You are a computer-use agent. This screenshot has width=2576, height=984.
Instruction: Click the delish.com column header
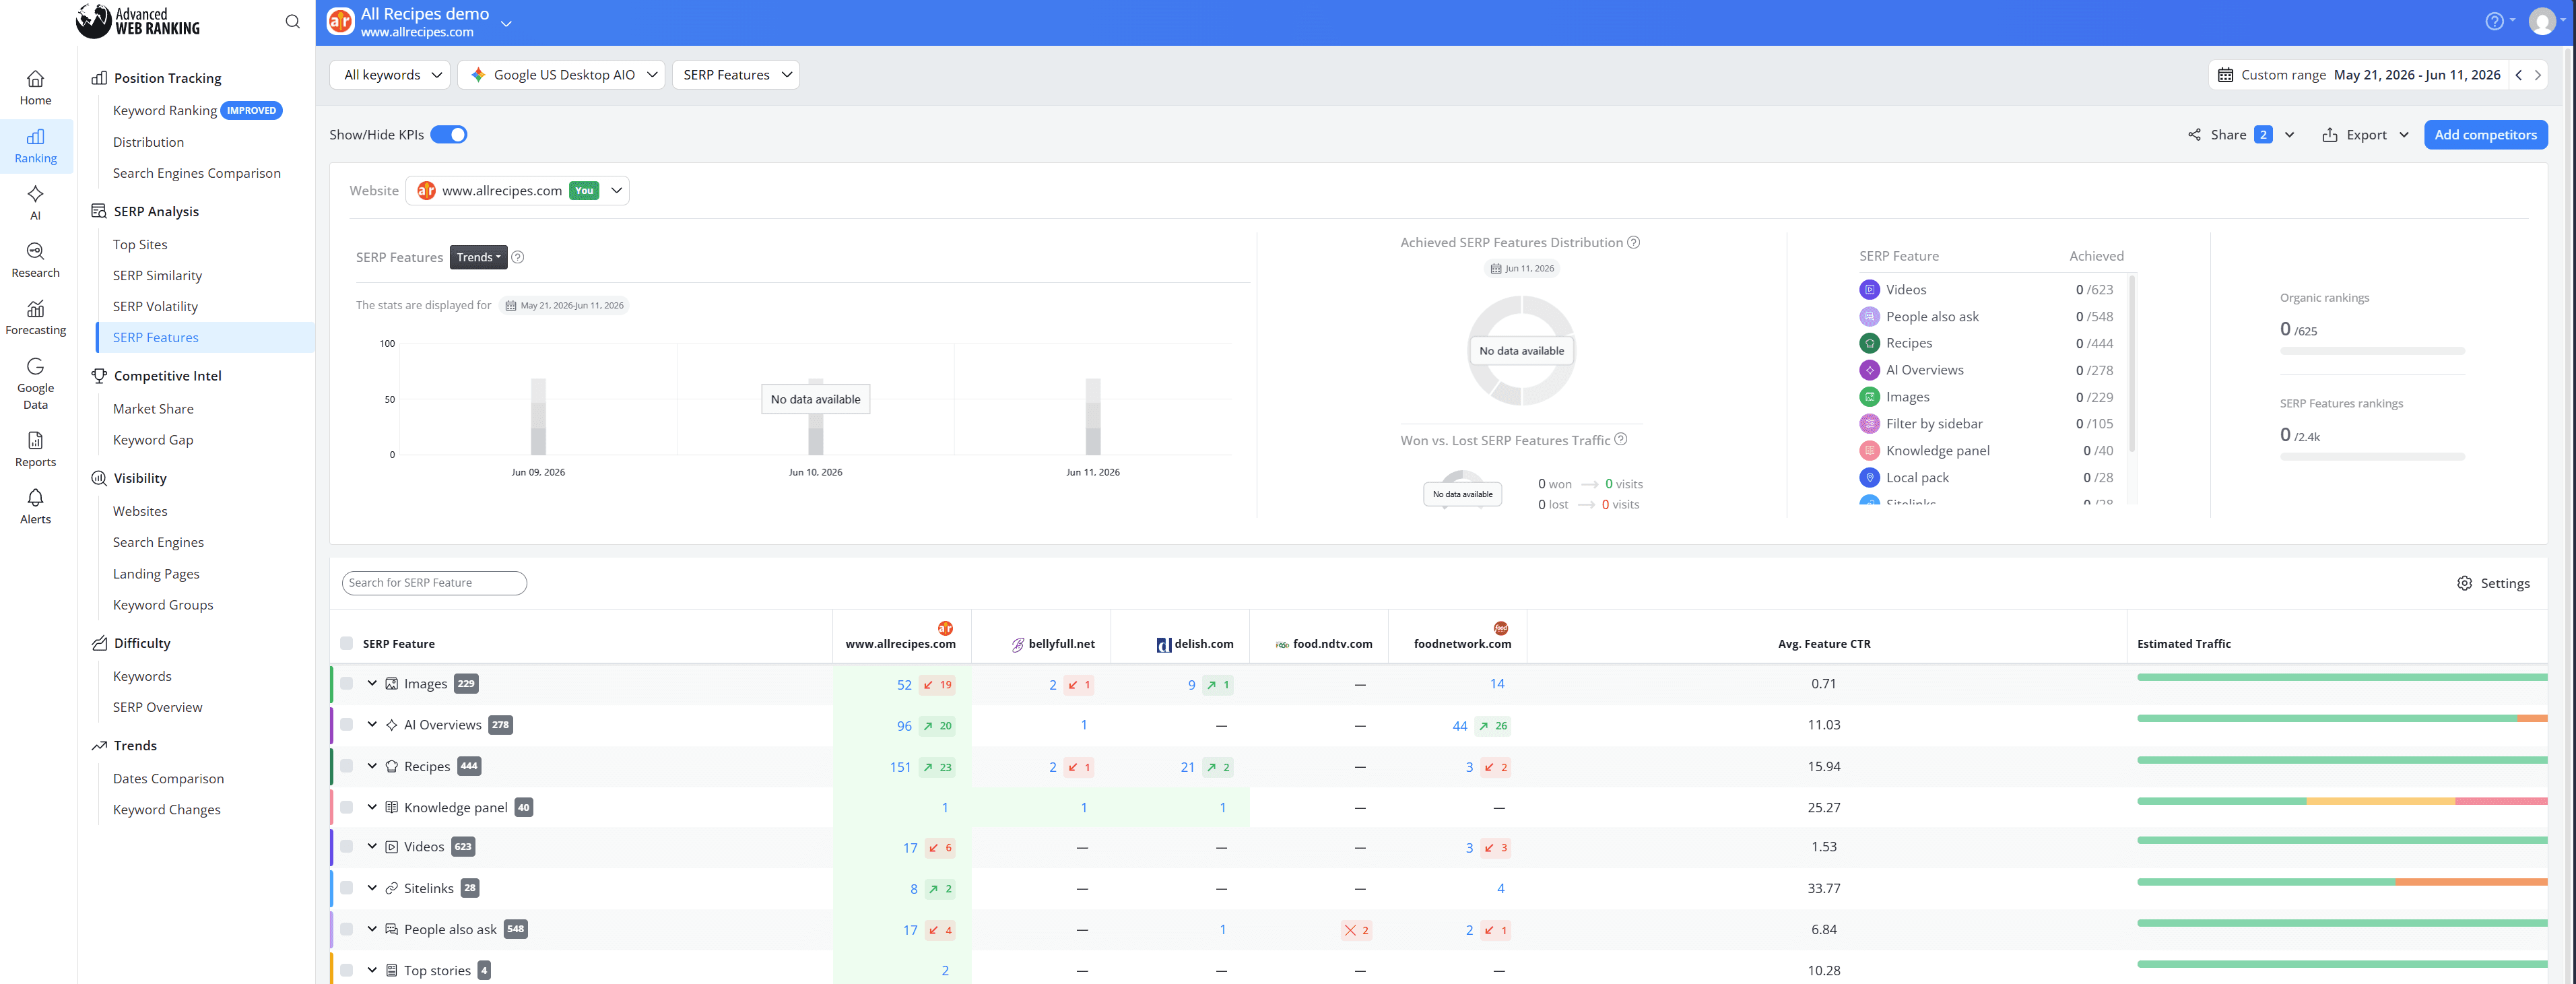tap(1195, 644)
